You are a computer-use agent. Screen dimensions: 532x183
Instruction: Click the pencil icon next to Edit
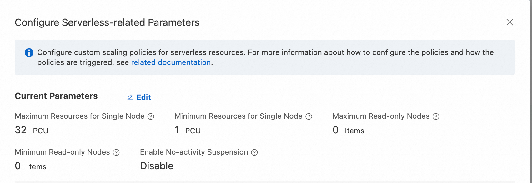pos(130,97)
